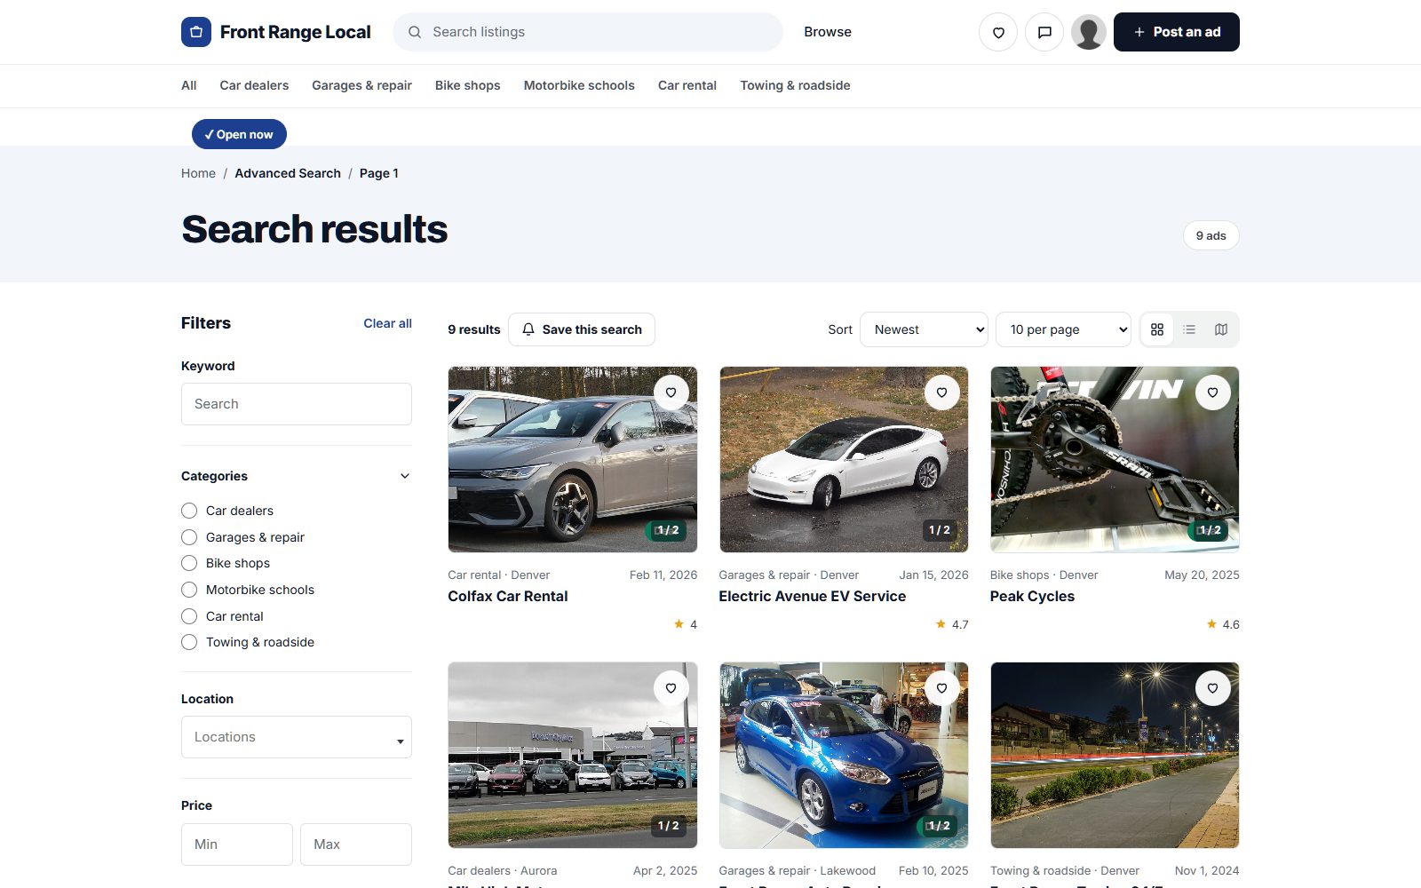
Task: Select the Garages & repair category filter
Action: click(189, 537)
